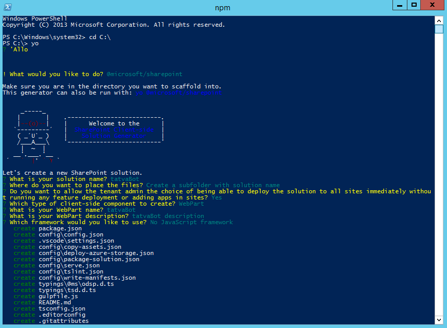This screenshot has height=328, width=447.
Task: Click the npm window title text
Action: 223,8
